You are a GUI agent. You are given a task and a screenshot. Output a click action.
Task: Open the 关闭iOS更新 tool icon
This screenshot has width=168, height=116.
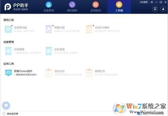(89, 29)
